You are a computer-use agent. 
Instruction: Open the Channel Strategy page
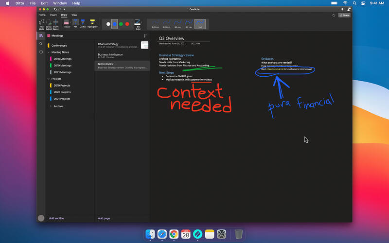pos(122,45)
